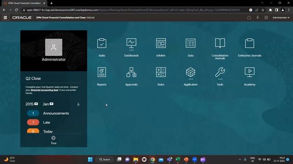Open Announcements count badge

tap(33, 113)
